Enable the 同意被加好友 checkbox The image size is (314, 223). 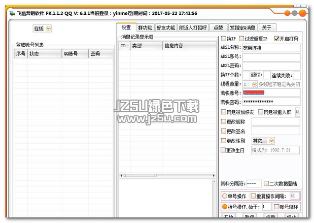click(x=223, y=112)
